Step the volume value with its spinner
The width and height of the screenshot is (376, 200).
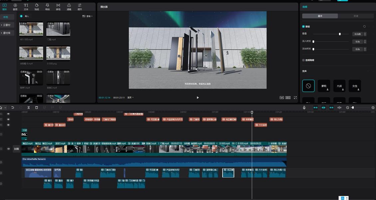click(365, 34)
